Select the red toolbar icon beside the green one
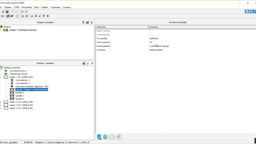The image size is (256, 144). click(12, 16)
